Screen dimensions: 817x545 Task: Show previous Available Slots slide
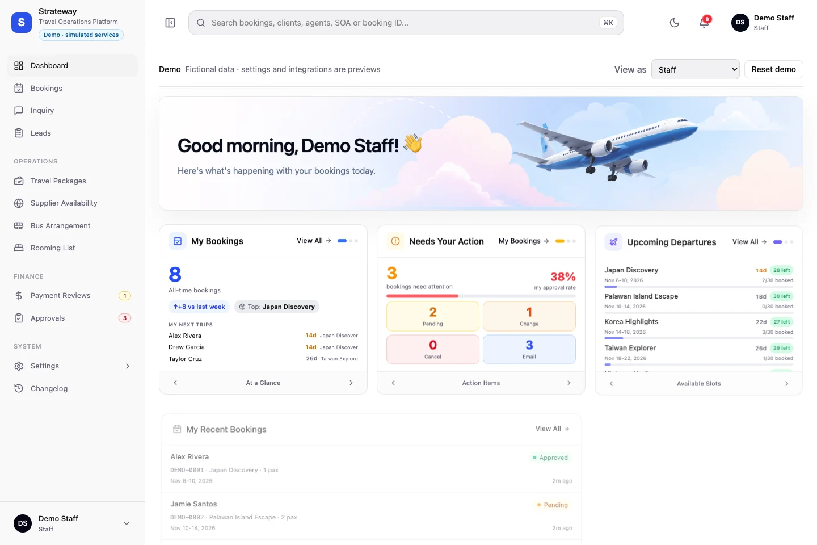pyautogui.click(x=611, y=383)
